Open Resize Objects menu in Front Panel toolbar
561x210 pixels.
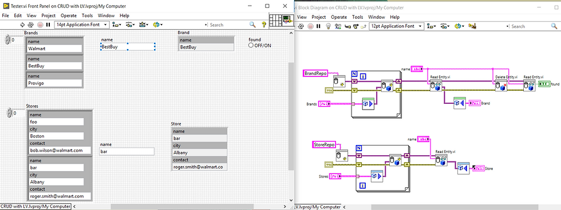(x=144, y=25)
